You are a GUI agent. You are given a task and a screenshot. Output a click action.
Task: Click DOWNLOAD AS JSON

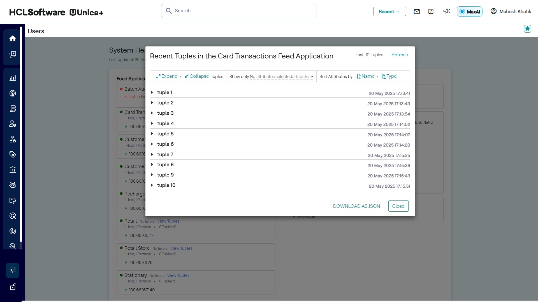pyautogui.click(x=356, y=206)
